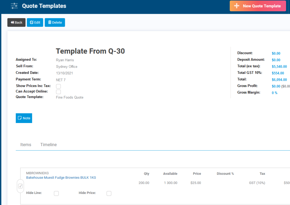Click the pencil icon on the Edit button
This screenshot has height=205, width=290.
[31, 22]
